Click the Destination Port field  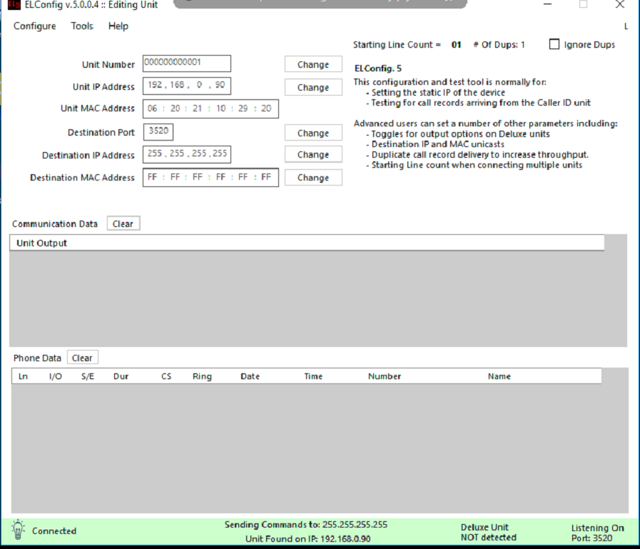(158, 132)
